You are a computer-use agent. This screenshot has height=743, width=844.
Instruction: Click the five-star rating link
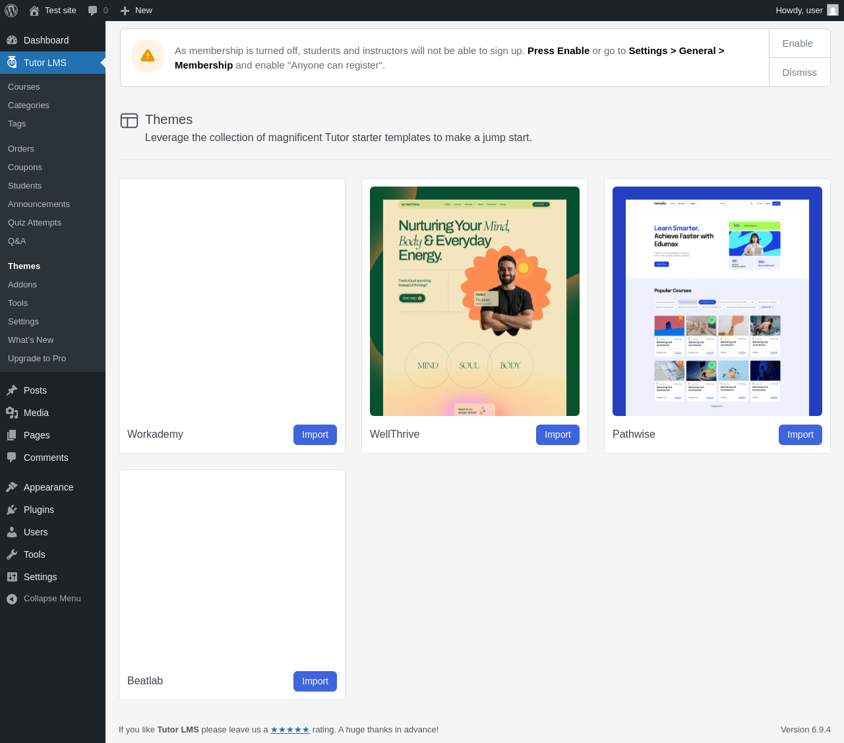[x=290, y=730]
